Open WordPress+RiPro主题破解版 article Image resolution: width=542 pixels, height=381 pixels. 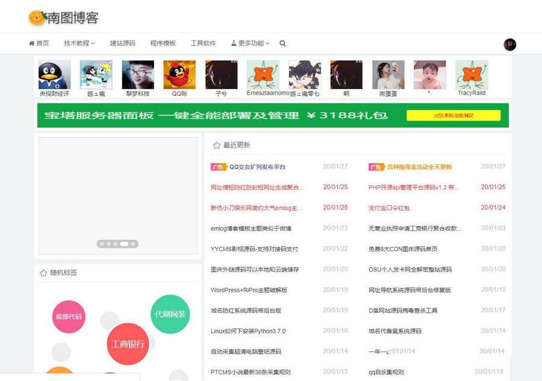249,290
